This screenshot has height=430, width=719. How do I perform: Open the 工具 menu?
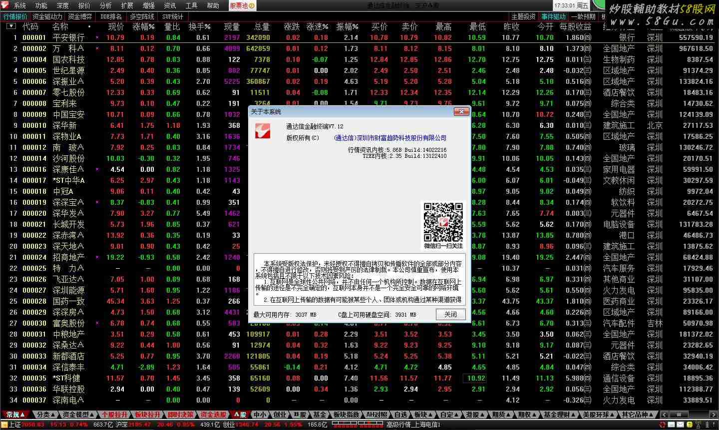(x=192, y=5)
